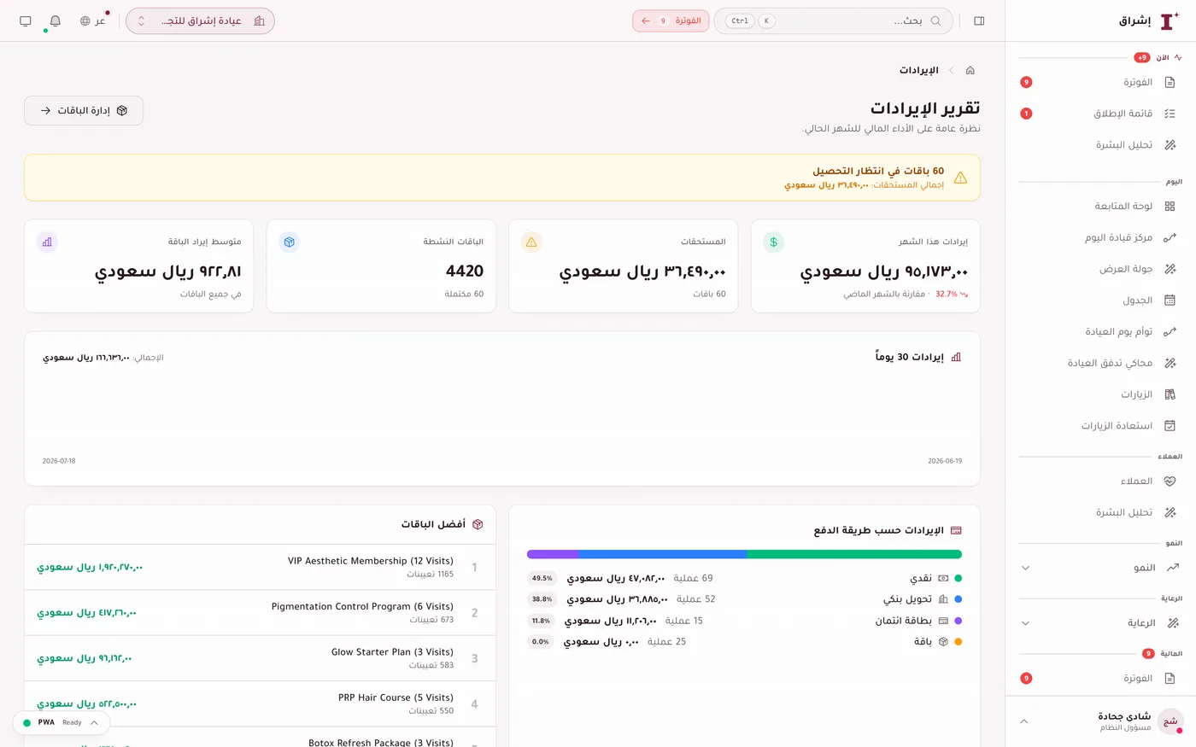Click the green segment of payment method bar
This screenshot has width=1196, height=747.
tap(854, 554)
